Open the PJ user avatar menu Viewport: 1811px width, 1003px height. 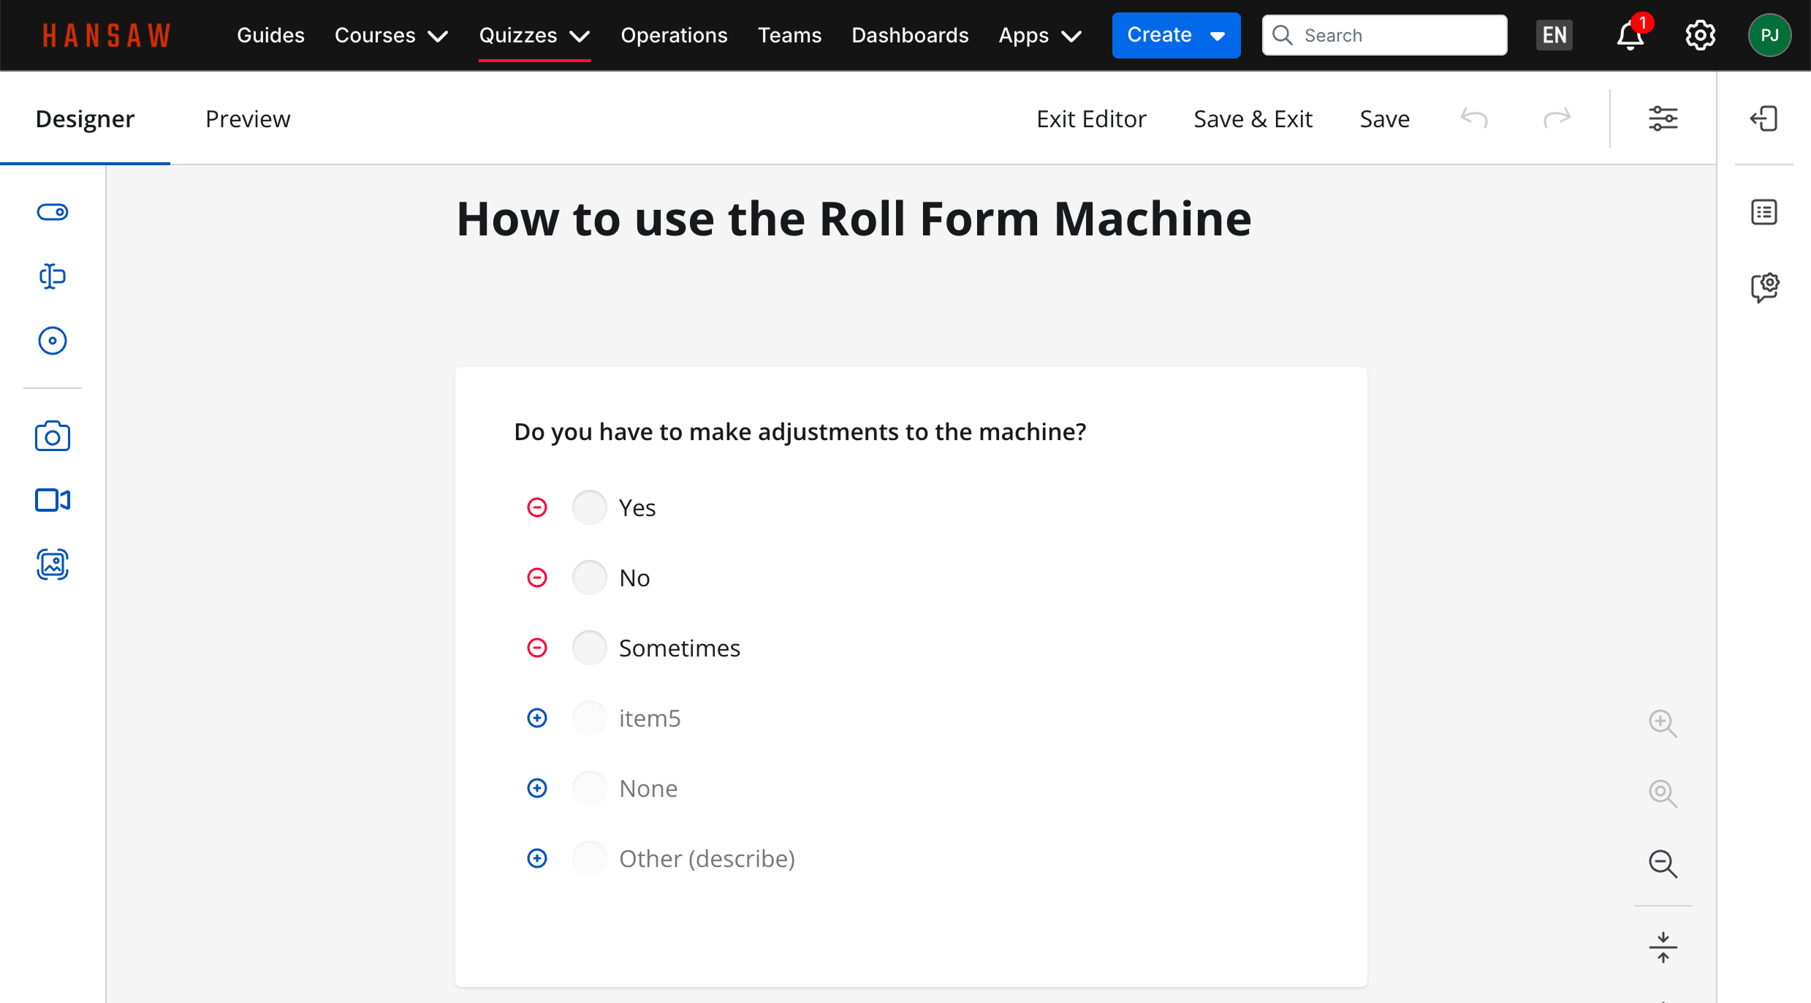1769,35
